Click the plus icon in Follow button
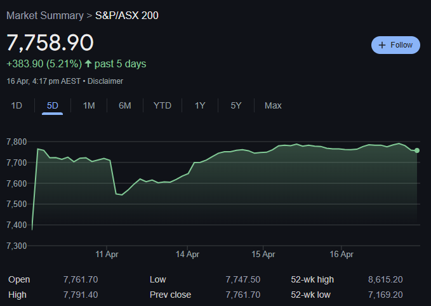This screenshot has width=431, height=306. 381,45
